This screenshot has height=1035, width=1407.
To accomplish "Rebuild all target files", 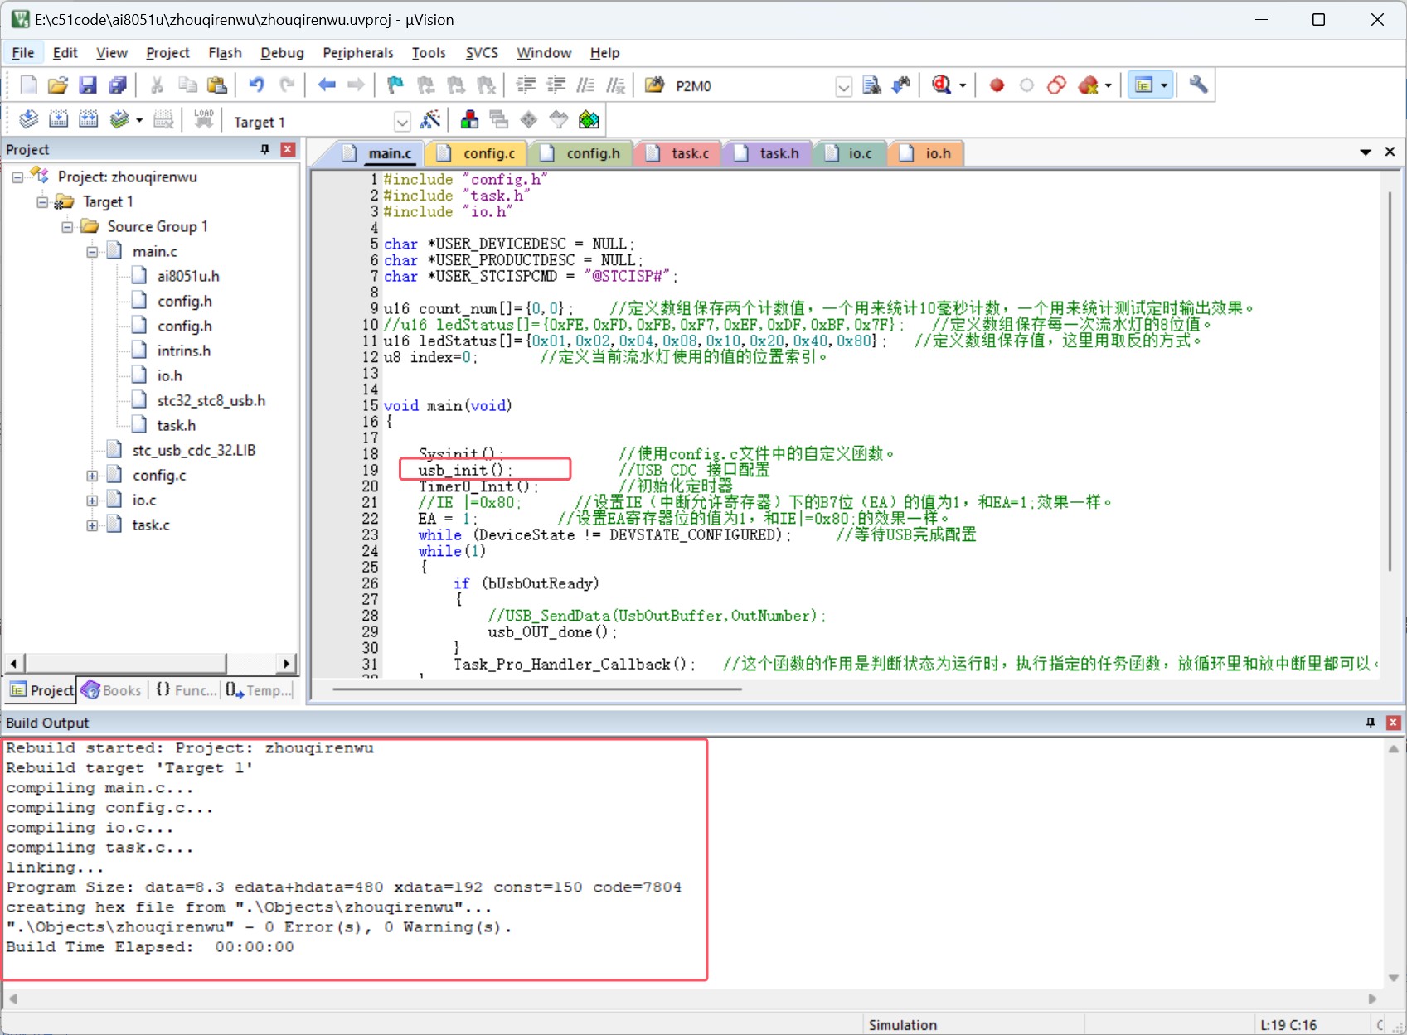I will [x=88, y=120].
